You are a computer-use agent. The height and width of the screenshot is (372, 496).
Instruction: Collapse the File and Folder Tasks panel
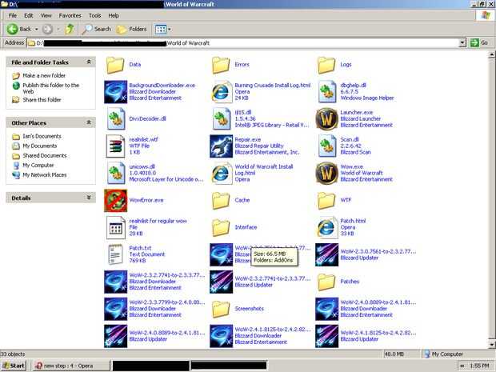[89, 62]
